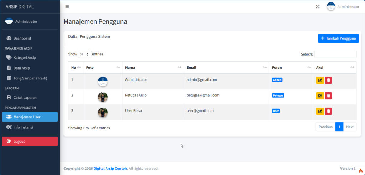Viewport: 365px width, 175px height.
Task: Sort the table by Email column
Action: [226, 68]
